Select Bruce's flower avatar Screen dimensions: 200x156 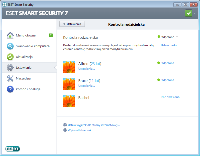pyautogui.click(x=69, y=84)
